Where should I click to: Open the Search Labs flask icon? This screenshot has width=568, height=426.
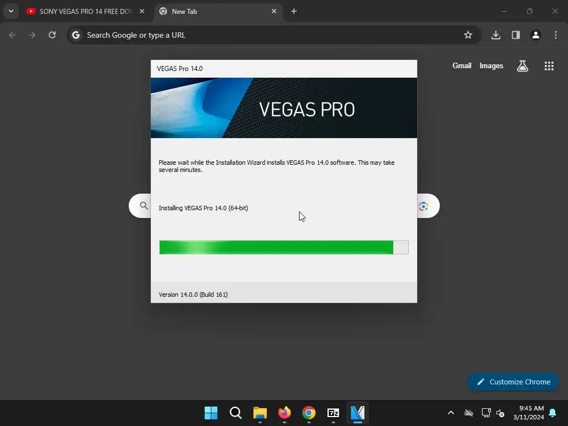pyautogui.click(x=523, y=66)
